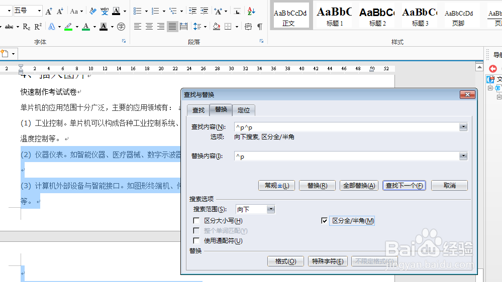Open the phonetic guide (wén) tool
502x282 pixels.
[x=105, y=11]
